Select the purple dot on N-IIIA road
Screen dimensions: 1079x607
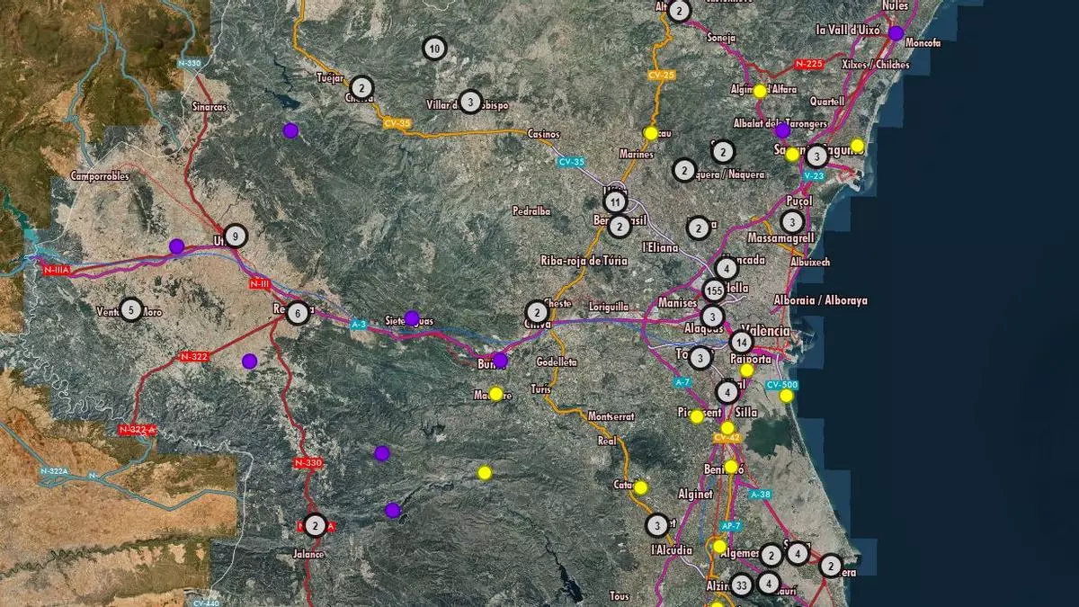click(176, 245)
